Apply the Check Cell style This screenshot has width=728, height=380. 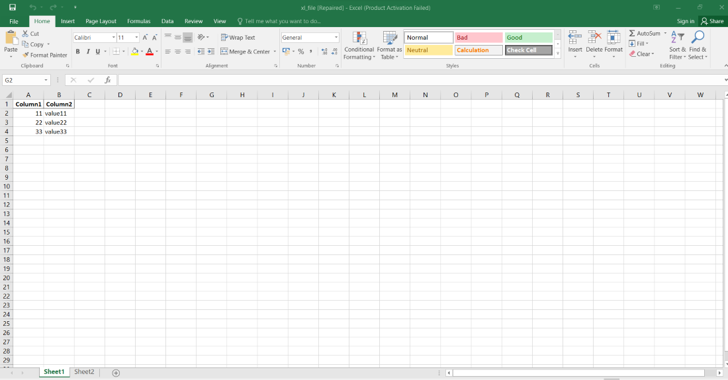528,50
